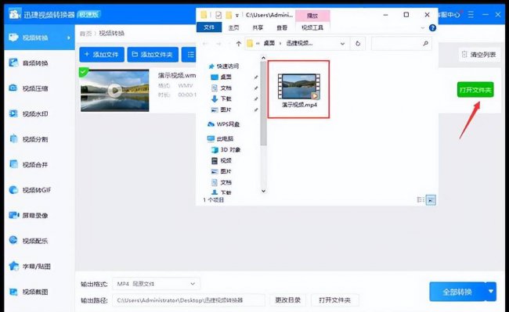The width and height of the screenshot is (509, 312).
Task: Collapse the Explorer ribbon chevron
Action: pyautogui.click(x=422, y=28)
